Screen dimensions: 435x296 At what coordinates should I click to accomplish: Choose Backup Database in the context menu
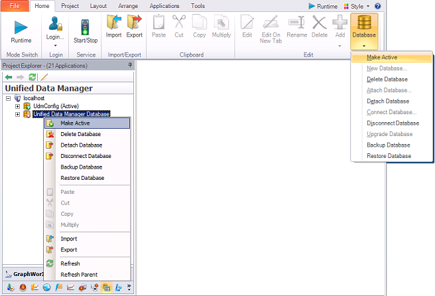[81, 167]
